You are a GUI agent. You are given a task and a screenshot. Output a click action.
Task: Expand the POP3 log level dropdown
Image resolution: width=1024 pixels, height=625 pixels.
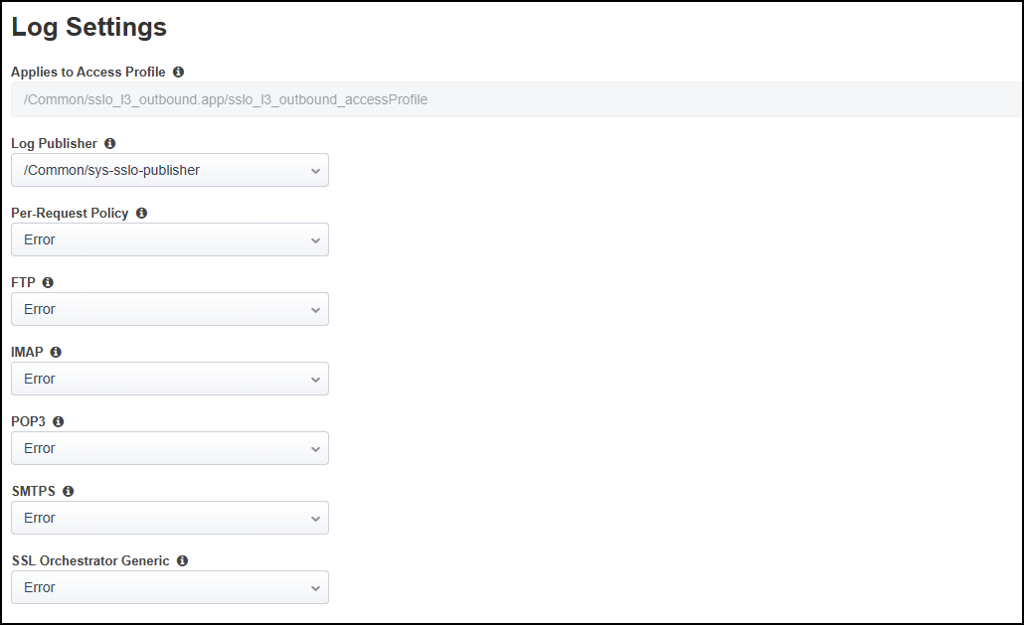pyautogui.click(x=170, y=448)
